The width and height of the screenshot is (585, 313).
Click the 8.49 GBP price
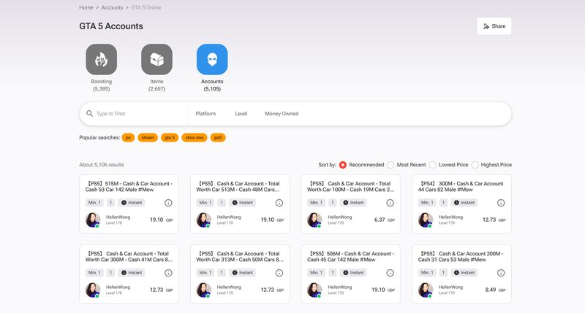pos(496,290)
